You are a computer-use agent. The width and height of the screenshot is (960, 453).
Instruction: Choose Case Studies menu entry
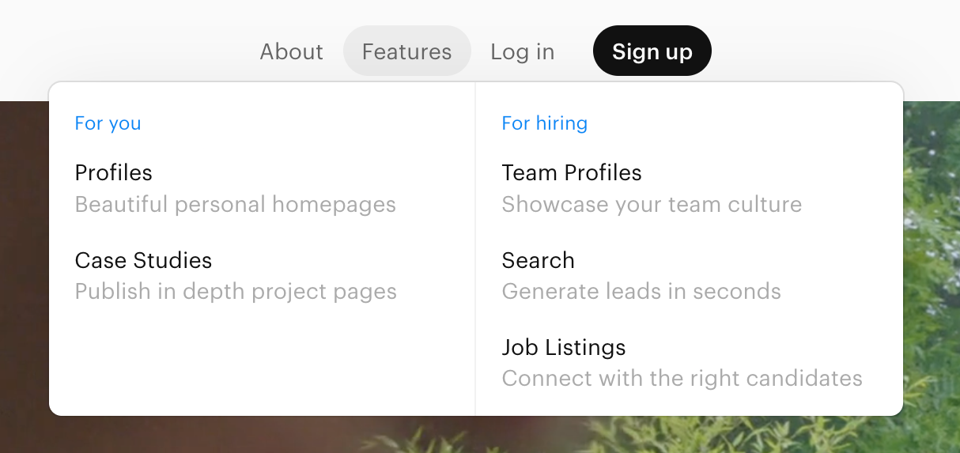[x=143, y=260]
